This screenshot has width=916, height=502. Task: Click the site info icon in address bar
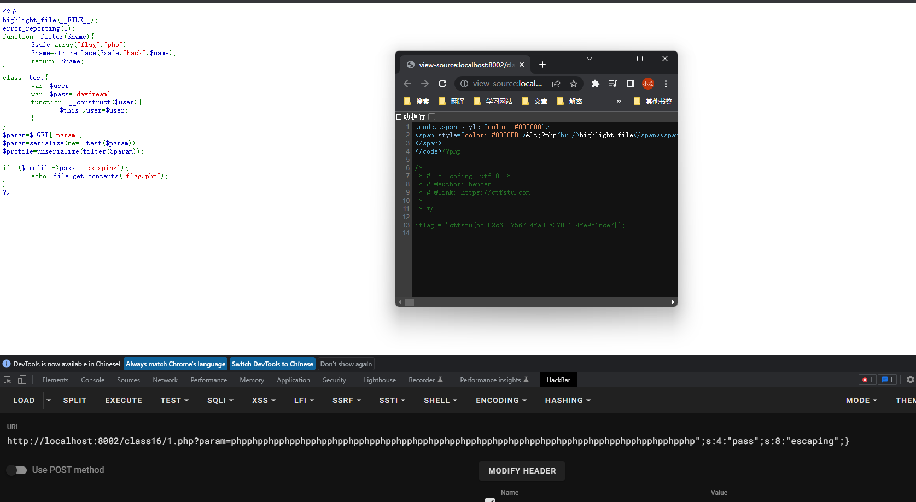pyautogui.click(x=464, y=84)
